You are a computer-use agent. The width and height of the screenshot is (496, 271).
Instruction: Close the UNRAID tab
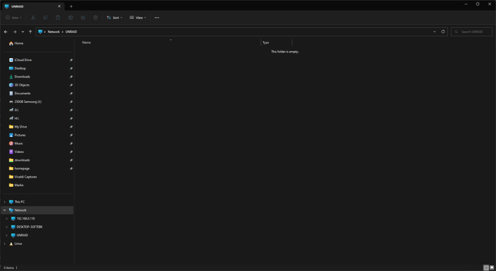(x=59, y=6)
